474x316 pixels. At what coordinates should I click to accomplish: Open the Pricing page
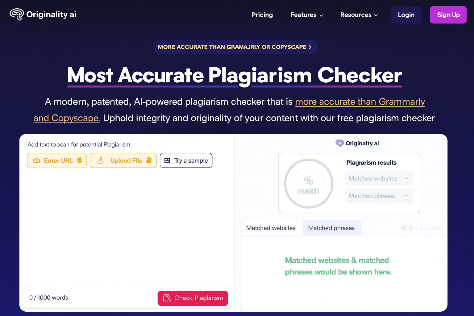(x=262, y=15)
